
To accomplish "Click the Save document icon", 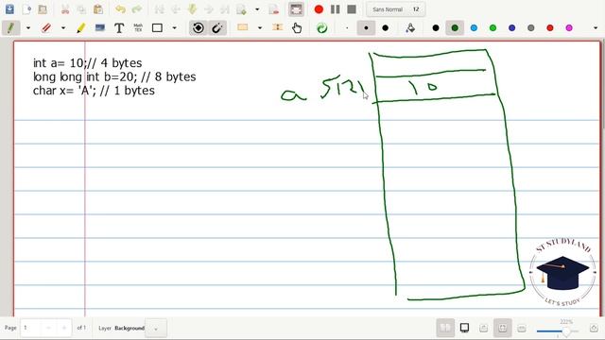I will 9,9.
